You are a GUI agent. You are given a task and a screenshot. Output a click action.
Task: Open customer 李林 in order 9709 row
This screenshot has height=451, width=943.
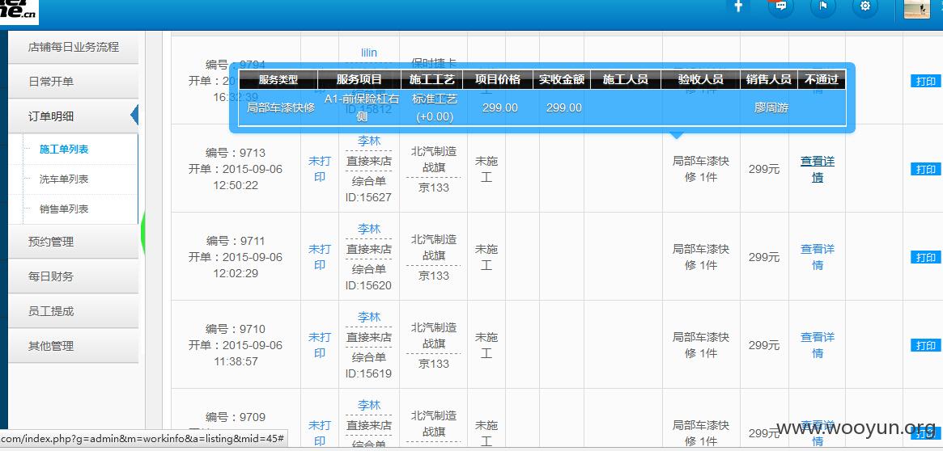tap(369, 406)
